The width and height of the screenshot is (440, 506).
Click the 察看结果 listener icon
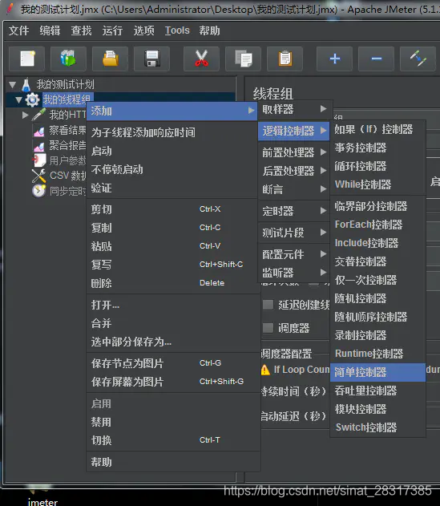pyautogui.click(x=39, y=131)
